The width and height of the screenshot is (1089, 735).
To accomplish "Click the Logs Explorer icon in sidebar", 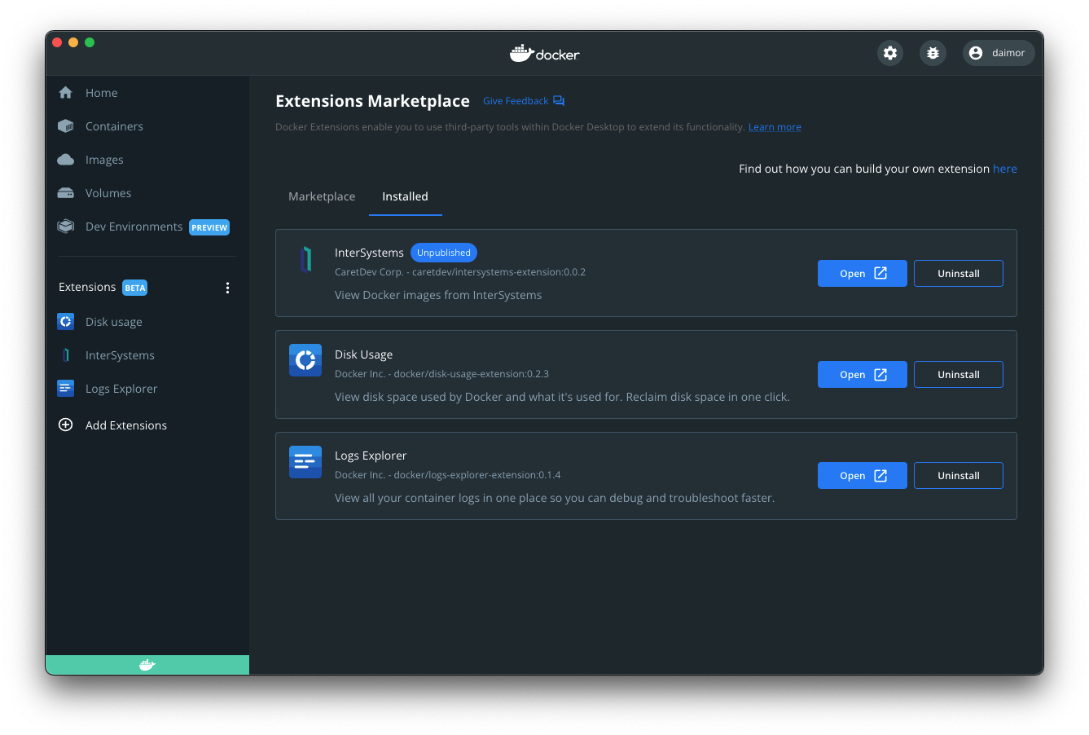I will [66, 389].
